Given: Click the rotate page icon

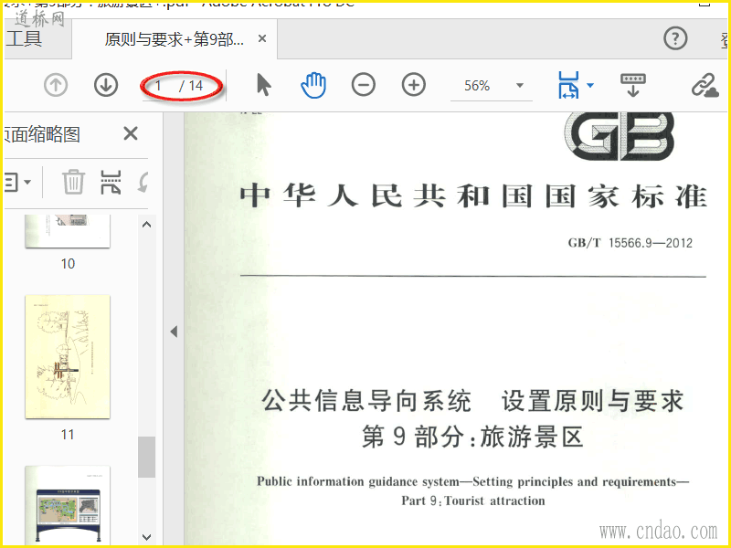Looking at the screenshot, I should coord(143,182).
